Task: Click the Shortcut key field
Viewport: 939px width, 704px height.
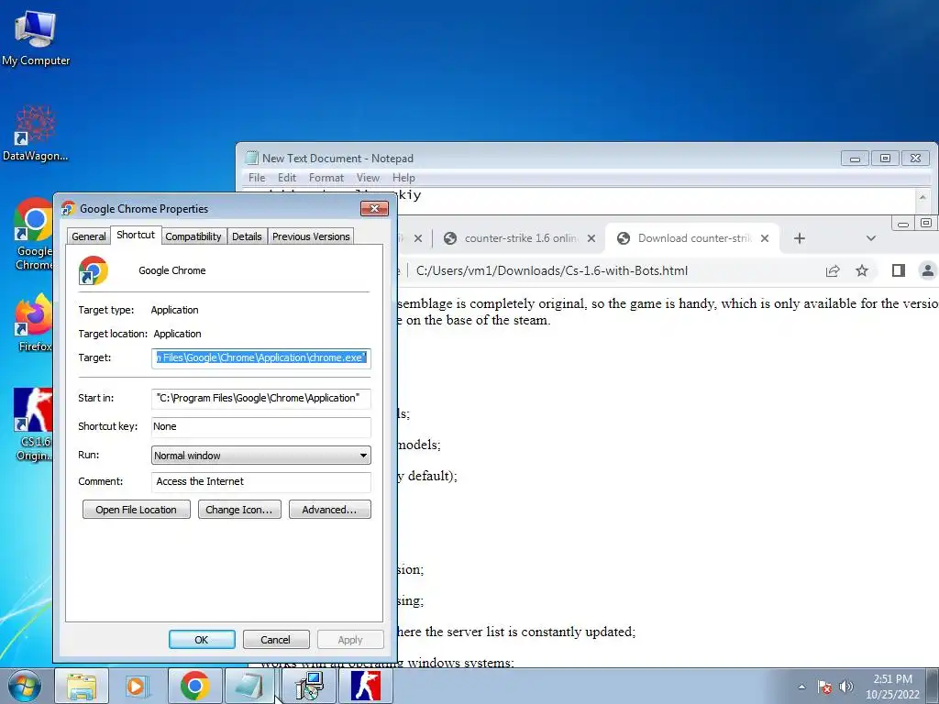Action: pos(261,427)
